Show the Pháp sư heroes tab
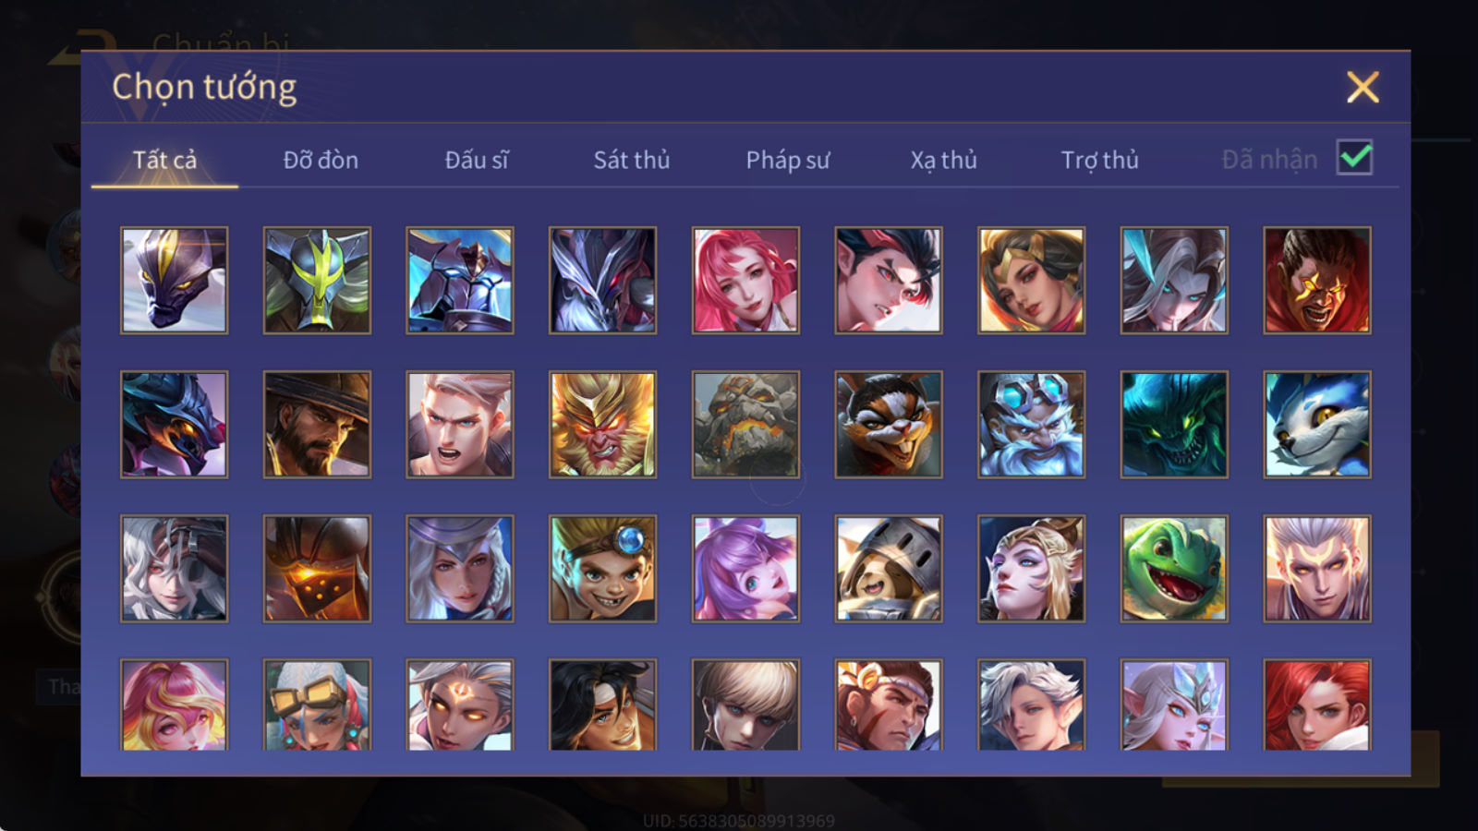This screenshot has width=1478, height=831. pos(788,160)
